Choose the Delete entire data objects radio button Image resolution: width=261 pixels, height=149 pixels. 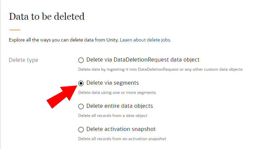tap(81, 106)
